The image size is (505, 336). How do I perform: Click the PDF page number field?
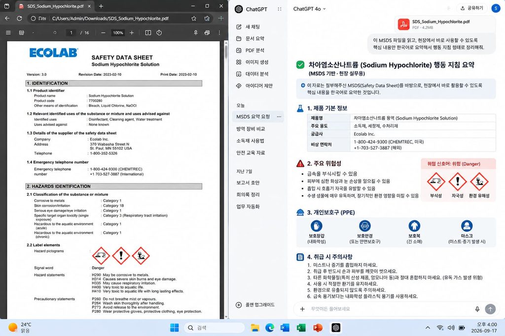click(x=71, y=33)
